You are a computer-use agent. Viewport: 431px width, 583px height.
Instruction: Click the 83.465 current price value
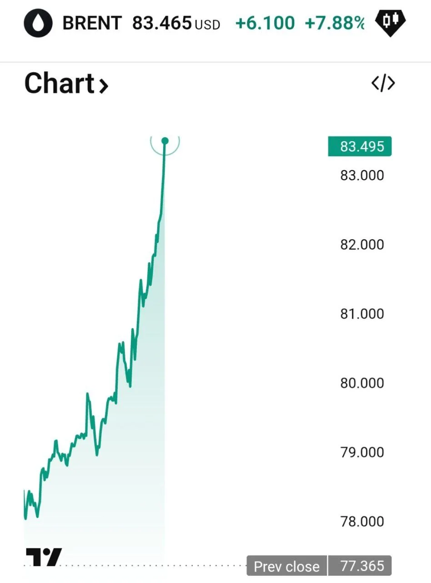(x=162, y=23)
